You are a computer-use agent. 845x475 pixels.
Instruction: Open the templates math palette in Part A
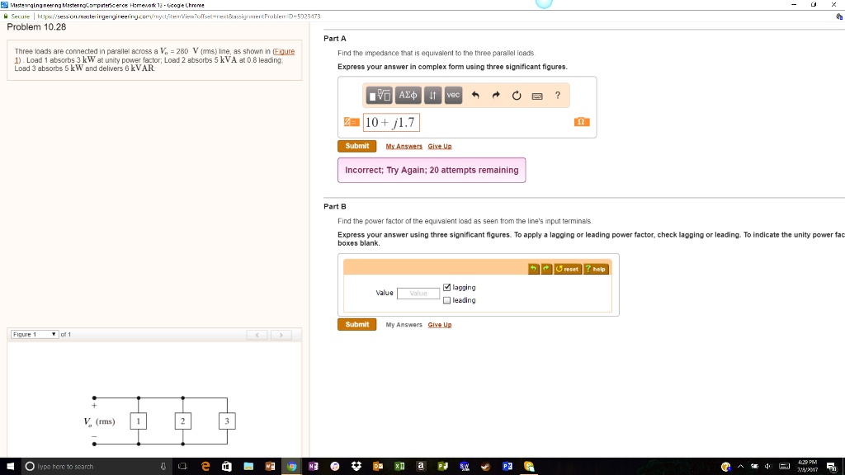[x=380, y=96]
